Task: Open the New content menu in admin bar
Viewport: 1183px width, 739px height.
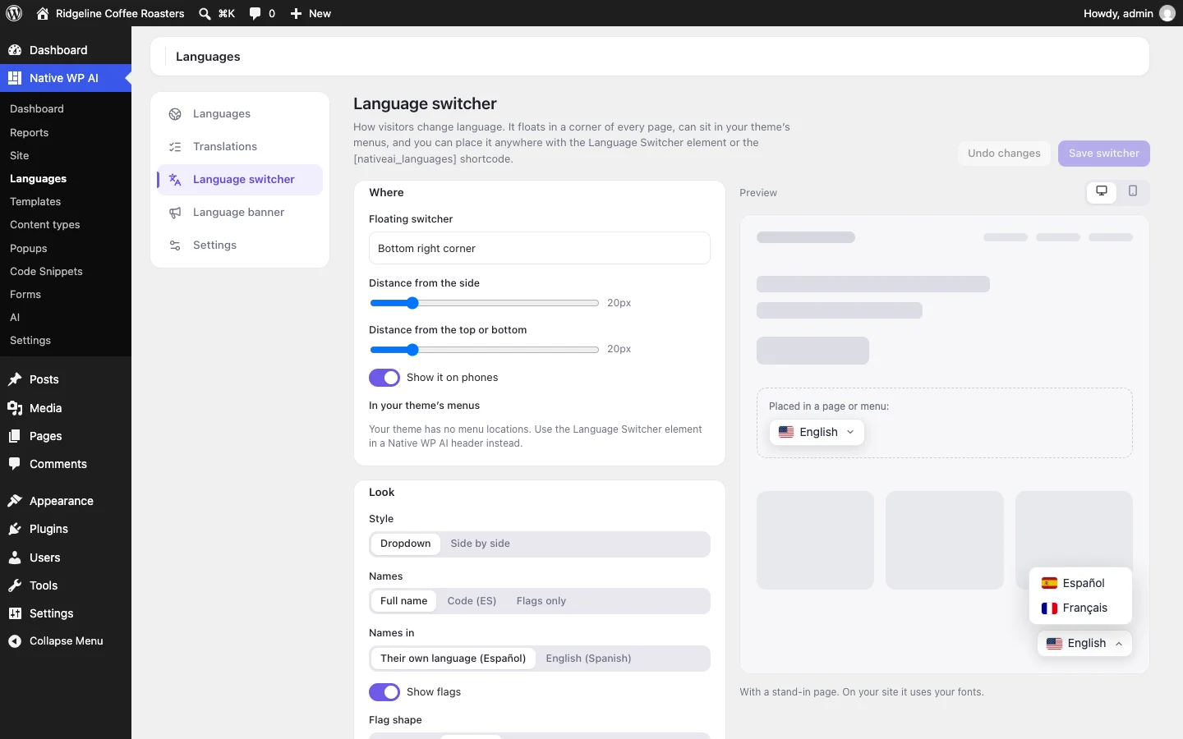Action: click(311, 13)
